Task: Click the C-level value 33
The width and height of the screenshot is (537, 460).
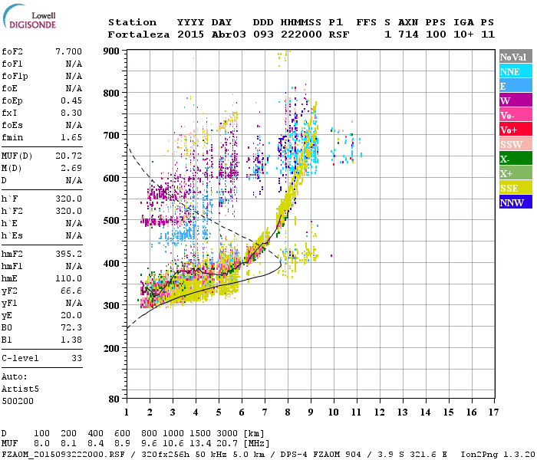Action: 77,358
